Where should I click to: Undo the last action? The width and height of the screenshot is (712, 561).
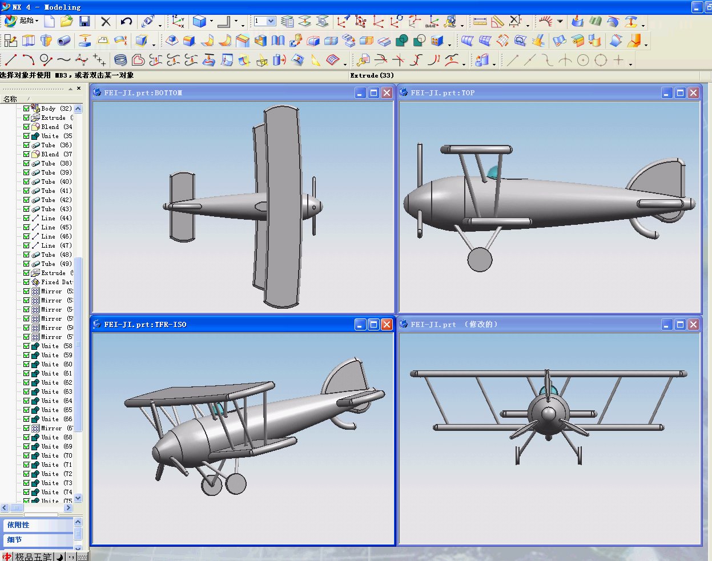126,22
